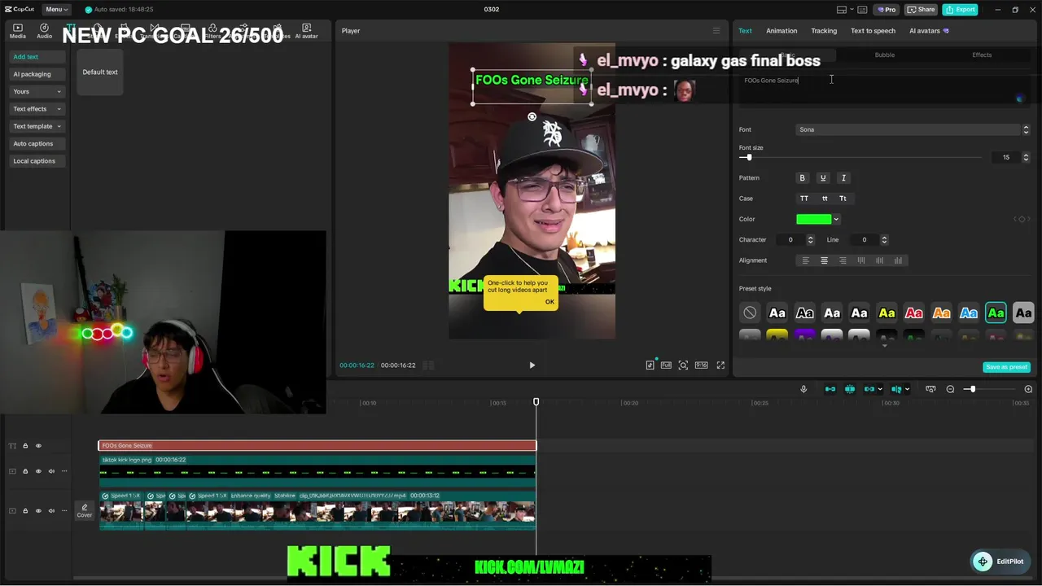Click the Character spacing stepper
The height and width of the screenshot is (586, 1042).
tap(810, 240)
